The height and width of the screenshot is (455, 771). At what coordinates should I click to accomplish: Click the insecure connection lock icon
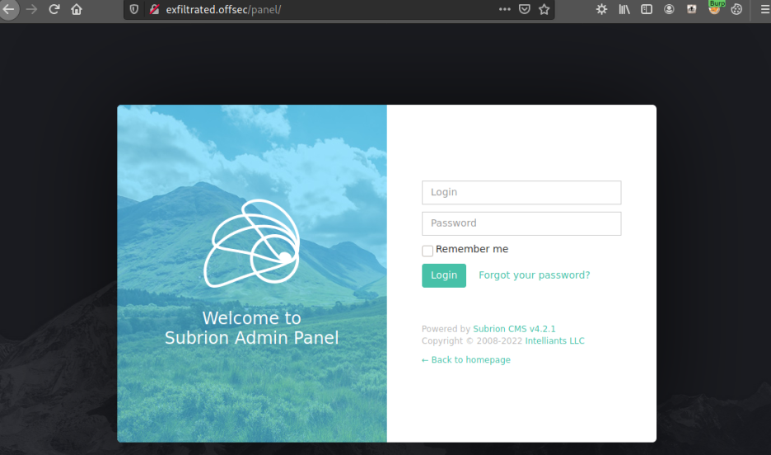154,9
